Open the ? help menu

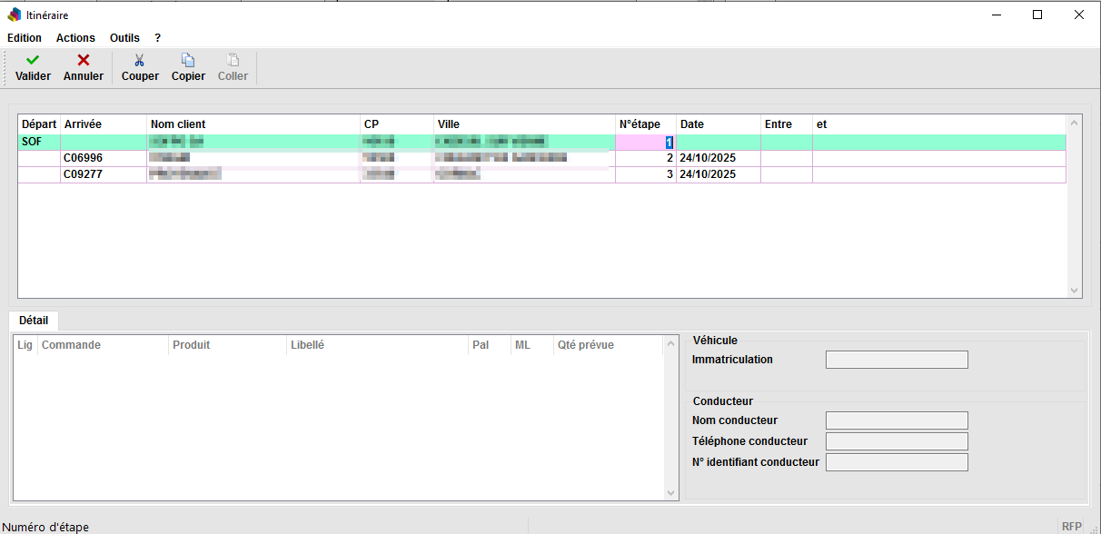coord(157,38)
